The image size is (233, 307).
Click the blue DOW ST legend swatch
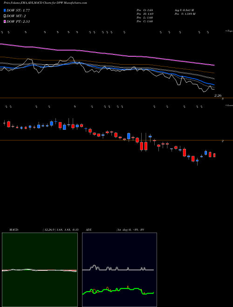(x=5, y=10)
